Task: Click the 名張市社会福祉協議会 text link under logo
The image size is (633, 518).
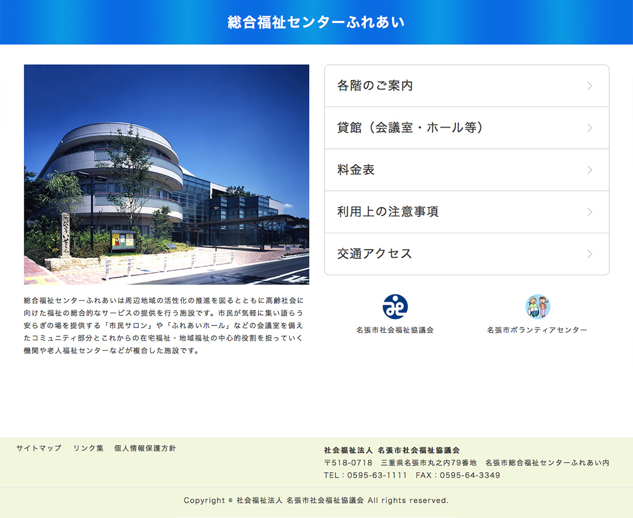Action: [x=395, y=330]
